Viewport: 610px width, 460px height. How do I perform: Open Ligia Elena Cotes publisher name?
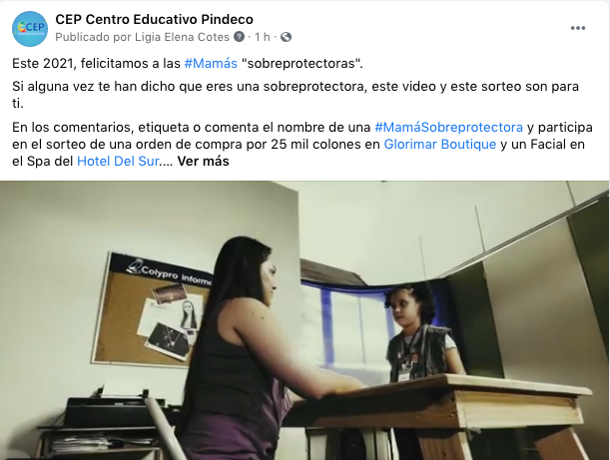click(x=182, y=37)
